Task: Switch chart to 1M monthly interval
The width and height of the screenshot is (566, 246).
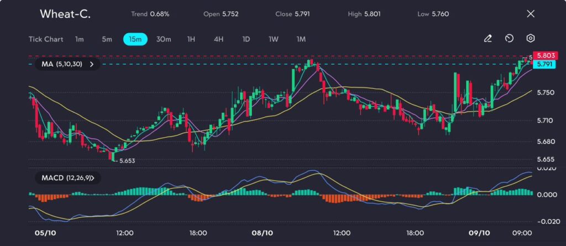Action: [301, 39]
